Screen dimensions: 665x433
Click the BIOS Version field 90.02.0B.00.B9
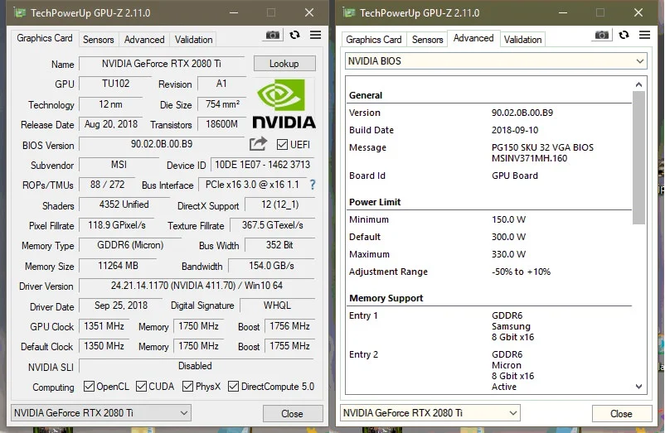pyautogui.click(x=162, y=144)
